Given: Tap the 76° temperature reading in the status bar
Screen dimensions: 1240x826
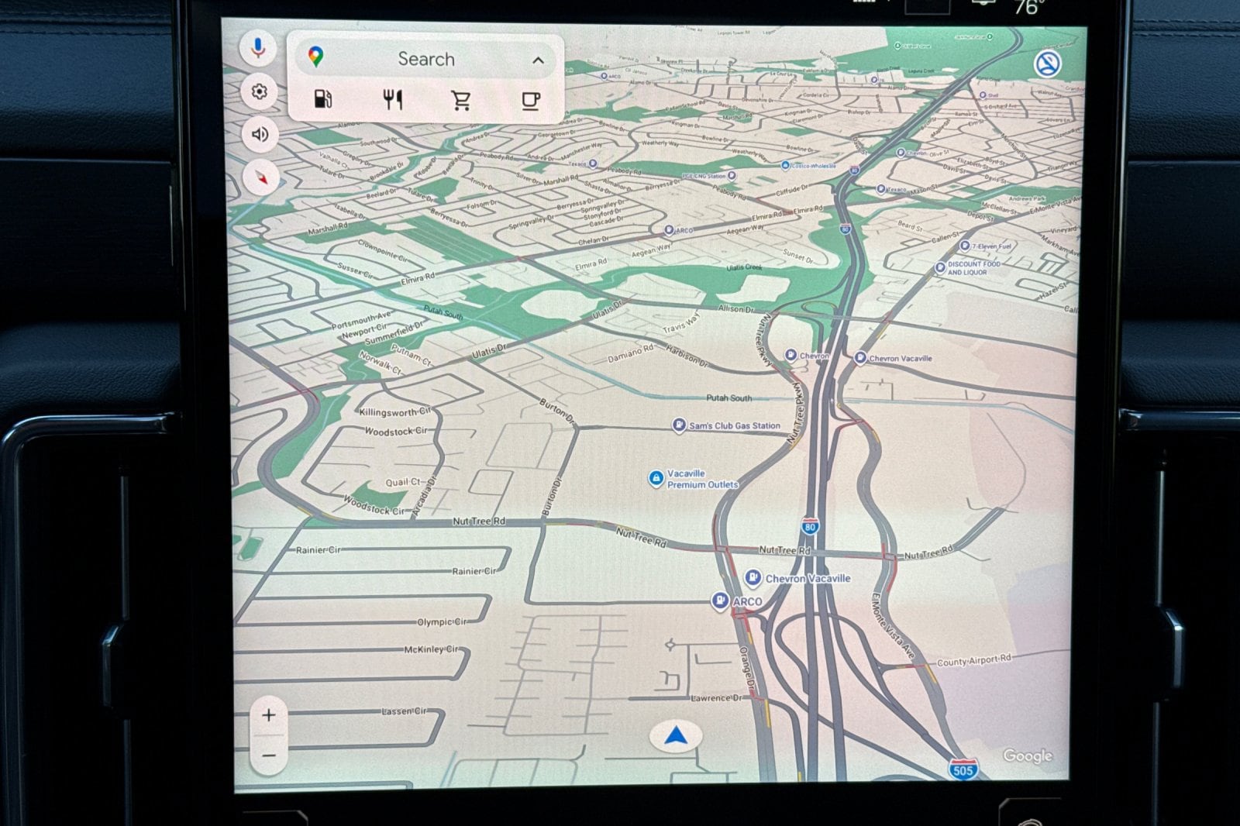Looking at the screenshot, I should point(1030,7).
